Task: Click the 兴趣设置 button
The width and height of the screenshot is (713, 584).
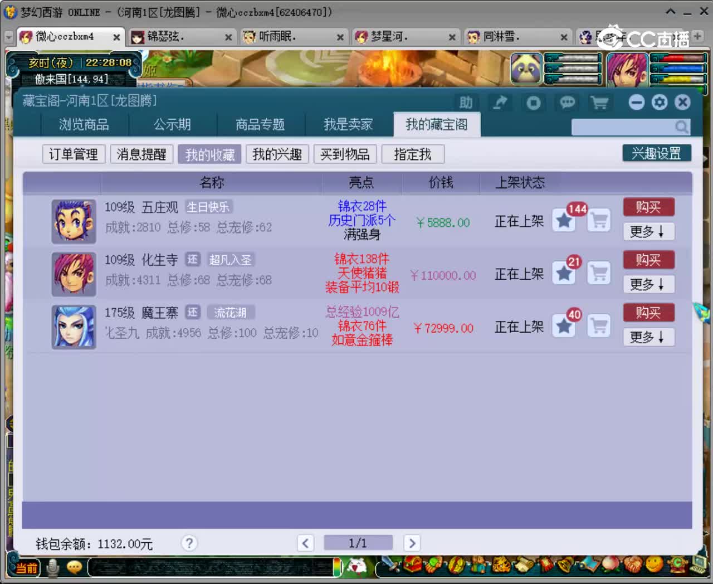Action: click(657, 153)
